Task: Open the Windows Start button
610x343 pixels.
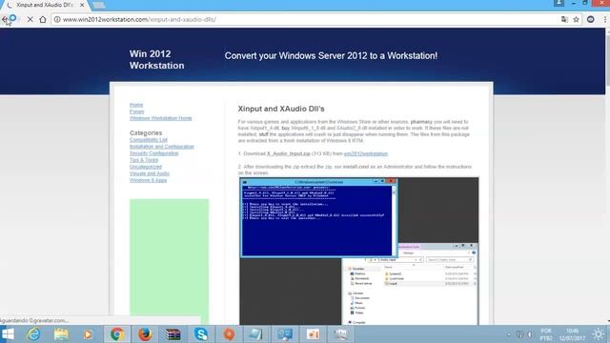Action: click(8, 334)
